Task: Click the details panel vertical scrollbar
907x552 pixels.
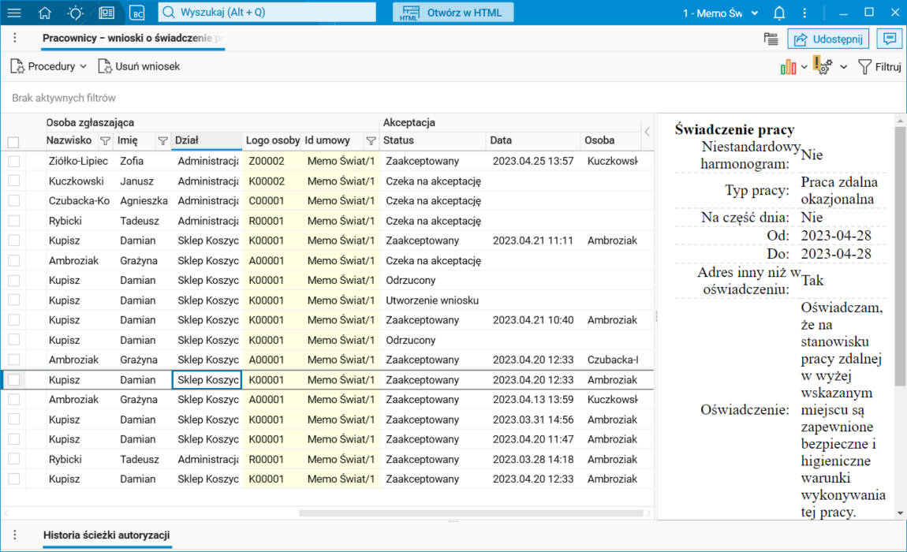Action: [900, 256]
